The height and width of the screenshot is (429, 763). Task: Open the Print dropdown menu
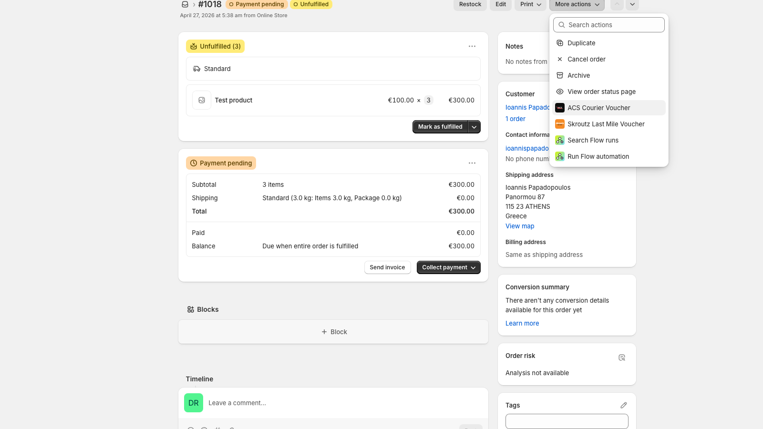[530, 4]
